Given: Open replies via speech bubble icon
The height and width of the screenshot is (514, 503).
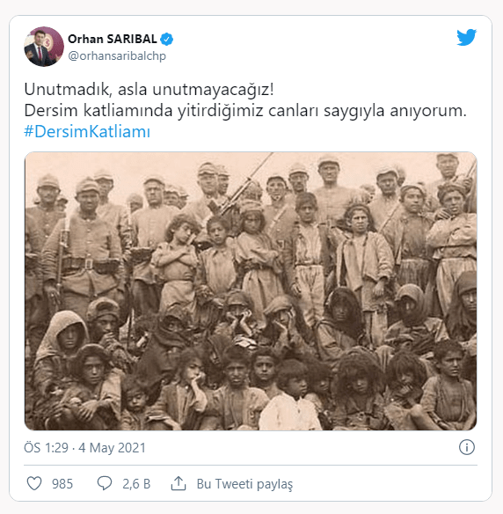Looking at the screenshot, I should coord(105,483).
